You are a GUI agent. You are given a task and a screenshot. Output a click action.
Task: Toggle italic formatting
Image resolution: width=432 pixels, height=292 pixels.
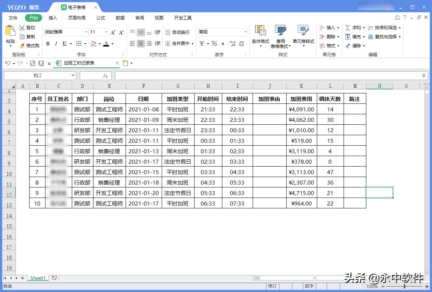pos(56,43)
